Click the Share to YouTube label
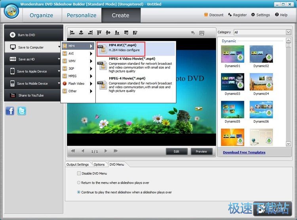297x220 pixels. (31, 95)
